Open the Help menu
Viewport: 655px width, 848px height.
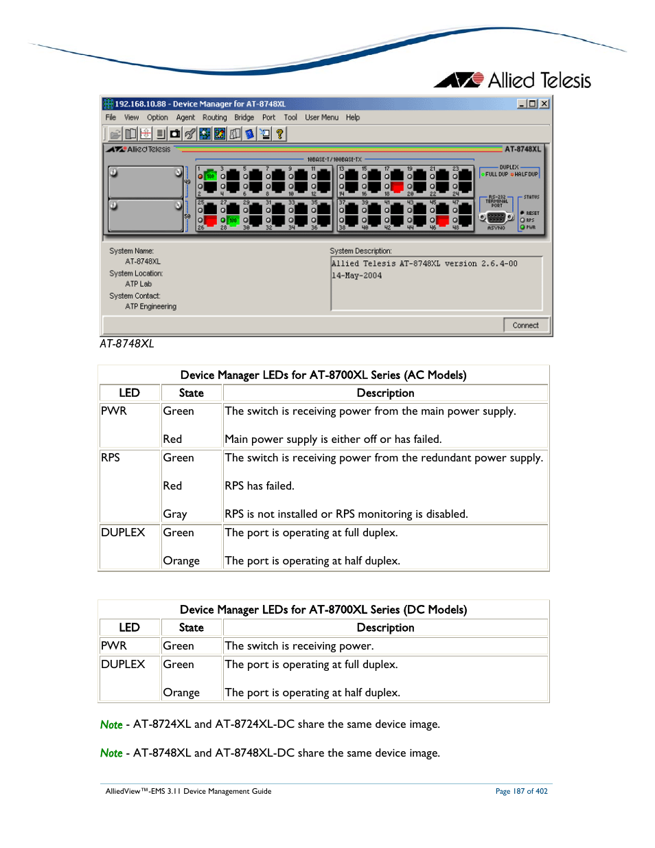point(352,117)
